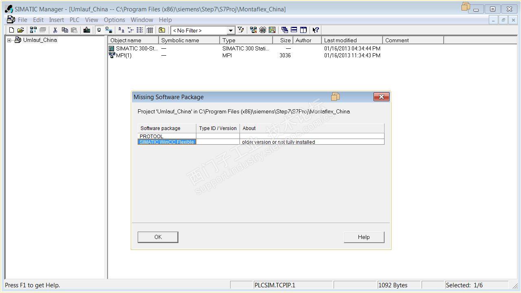Image resolution: width=521 pixels, height=293 pixels.
Task: Sort by Size column header
Action: [x=283, y=40]
